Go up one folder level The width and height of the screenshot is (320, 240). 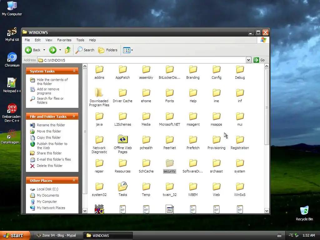pos(68,50)
